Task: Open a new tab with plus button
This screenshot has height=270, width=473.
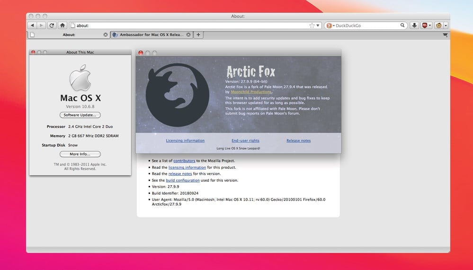Action: (x=198, y=35)
